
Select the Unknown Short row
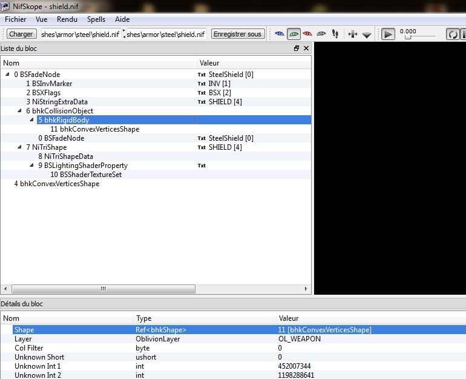(233, 357)
